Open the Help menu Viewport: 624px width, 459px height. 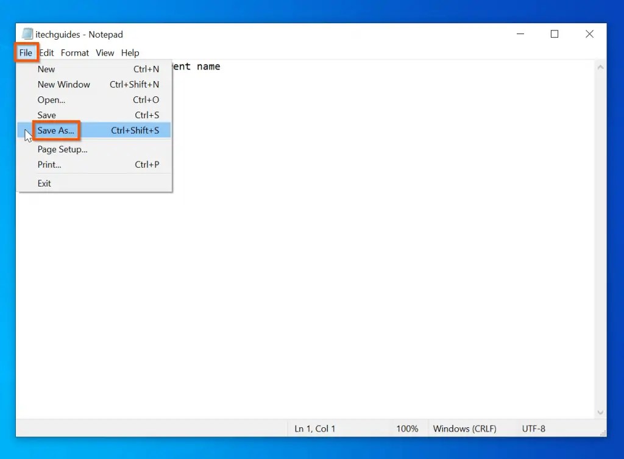[x=130, y=52]
